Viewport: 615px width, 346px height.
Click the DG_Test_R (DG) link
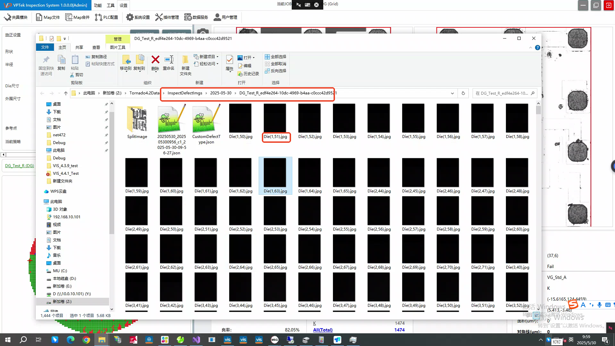[20, 166]
